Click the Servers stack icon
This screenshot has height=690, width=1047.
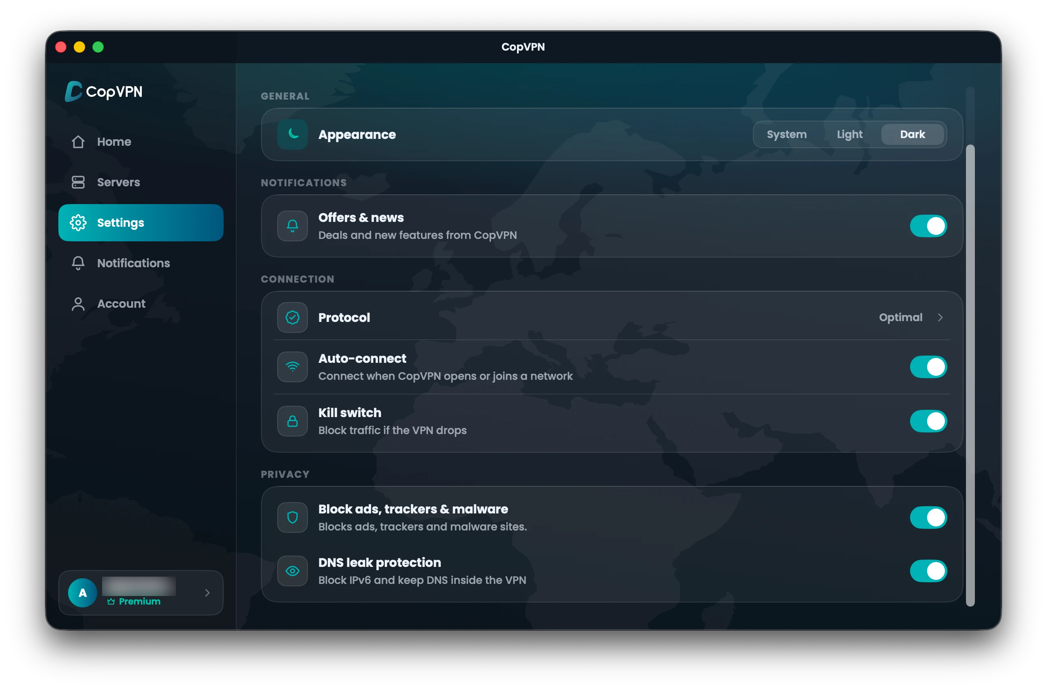78,182
